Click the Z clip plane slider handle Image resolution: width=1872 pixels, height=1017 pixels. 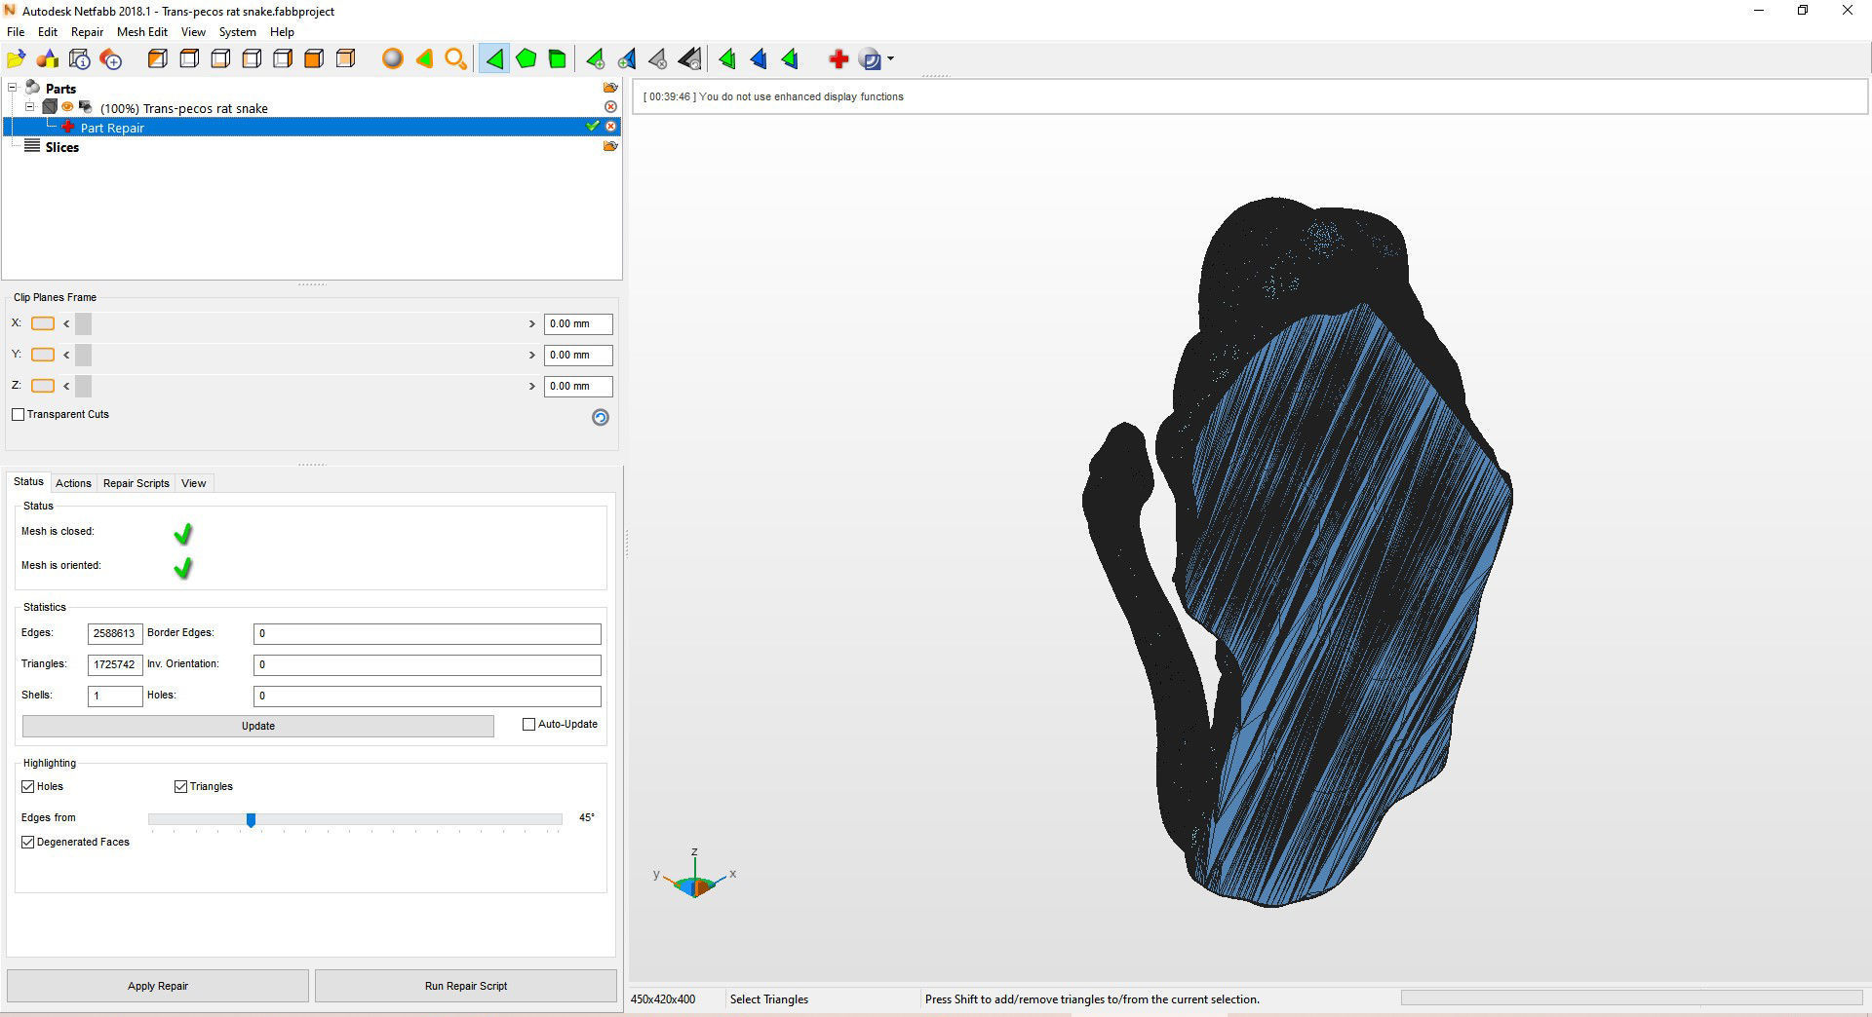coord(83,386)
